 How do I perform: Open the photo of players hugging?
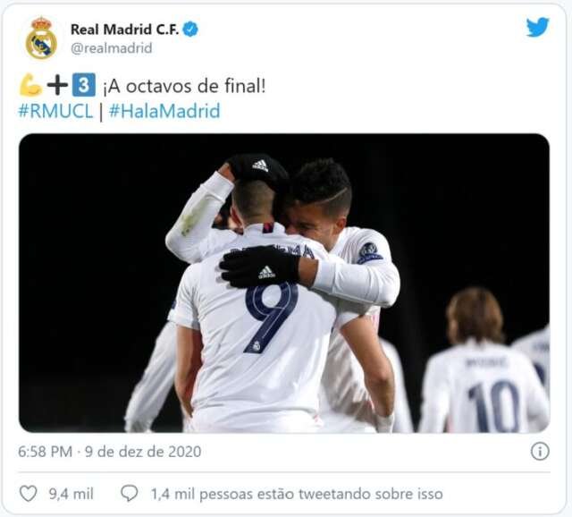[284, 283]
